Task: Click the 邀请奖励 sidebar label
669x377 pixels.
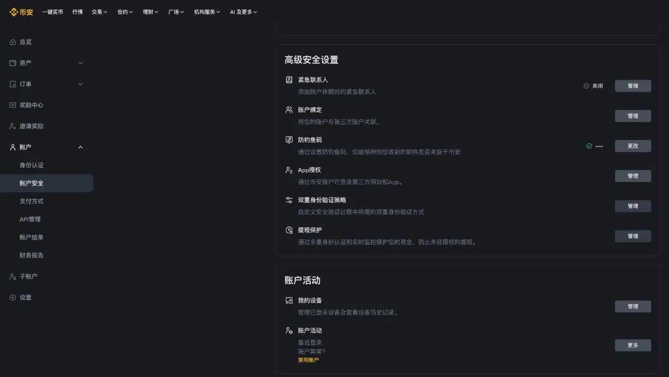Action: [31, 126]
